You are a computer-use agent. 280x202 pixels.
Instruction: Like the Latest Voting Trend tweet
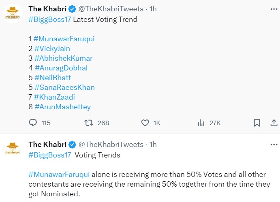145,123
